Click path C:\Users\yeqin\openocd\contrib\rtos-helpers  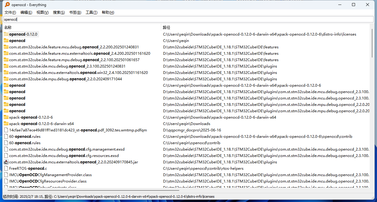point(203,168)
